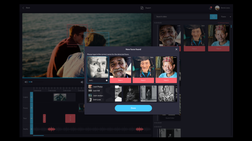The width and height of the screenshot is (252, 141).
Task: Click the Export file icon
Action: (x=142, y=8)
